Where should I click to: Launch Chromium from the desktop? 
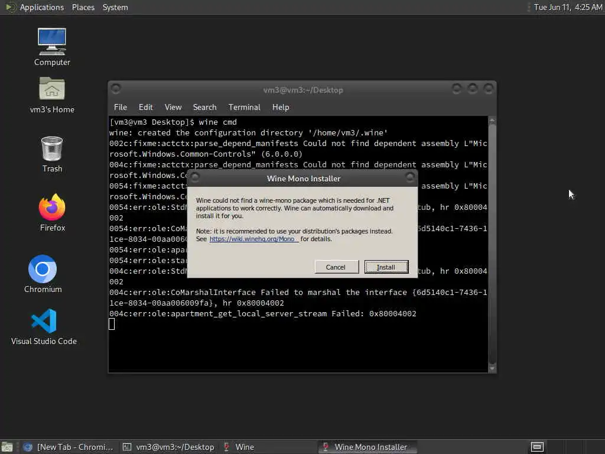[x=43, y=274]
